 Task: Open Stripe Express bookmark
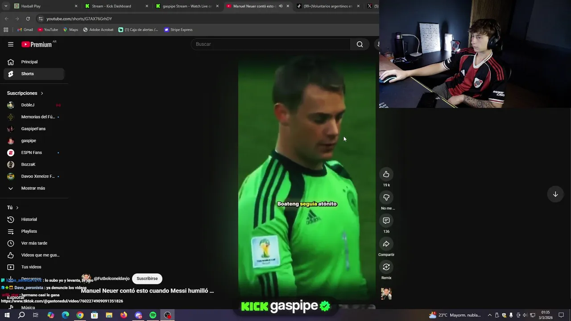pos(178,30)
